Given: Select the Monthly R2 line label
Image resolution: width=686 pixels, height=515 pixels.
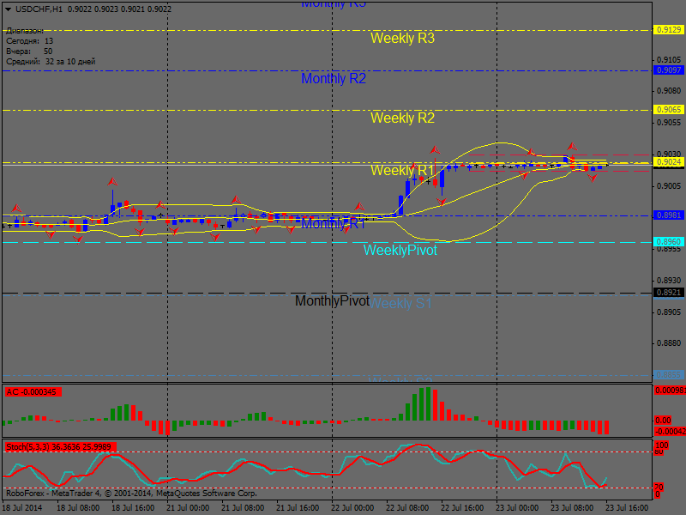Looking at the screenshot, I should click(x=334, y=79).
